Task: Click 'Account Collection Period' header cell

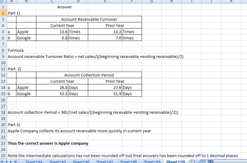Action: tap(89, 75)
